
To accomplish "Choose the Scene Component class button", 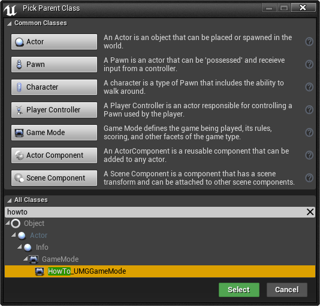I will pyautogui.click(x=54, y=178).
